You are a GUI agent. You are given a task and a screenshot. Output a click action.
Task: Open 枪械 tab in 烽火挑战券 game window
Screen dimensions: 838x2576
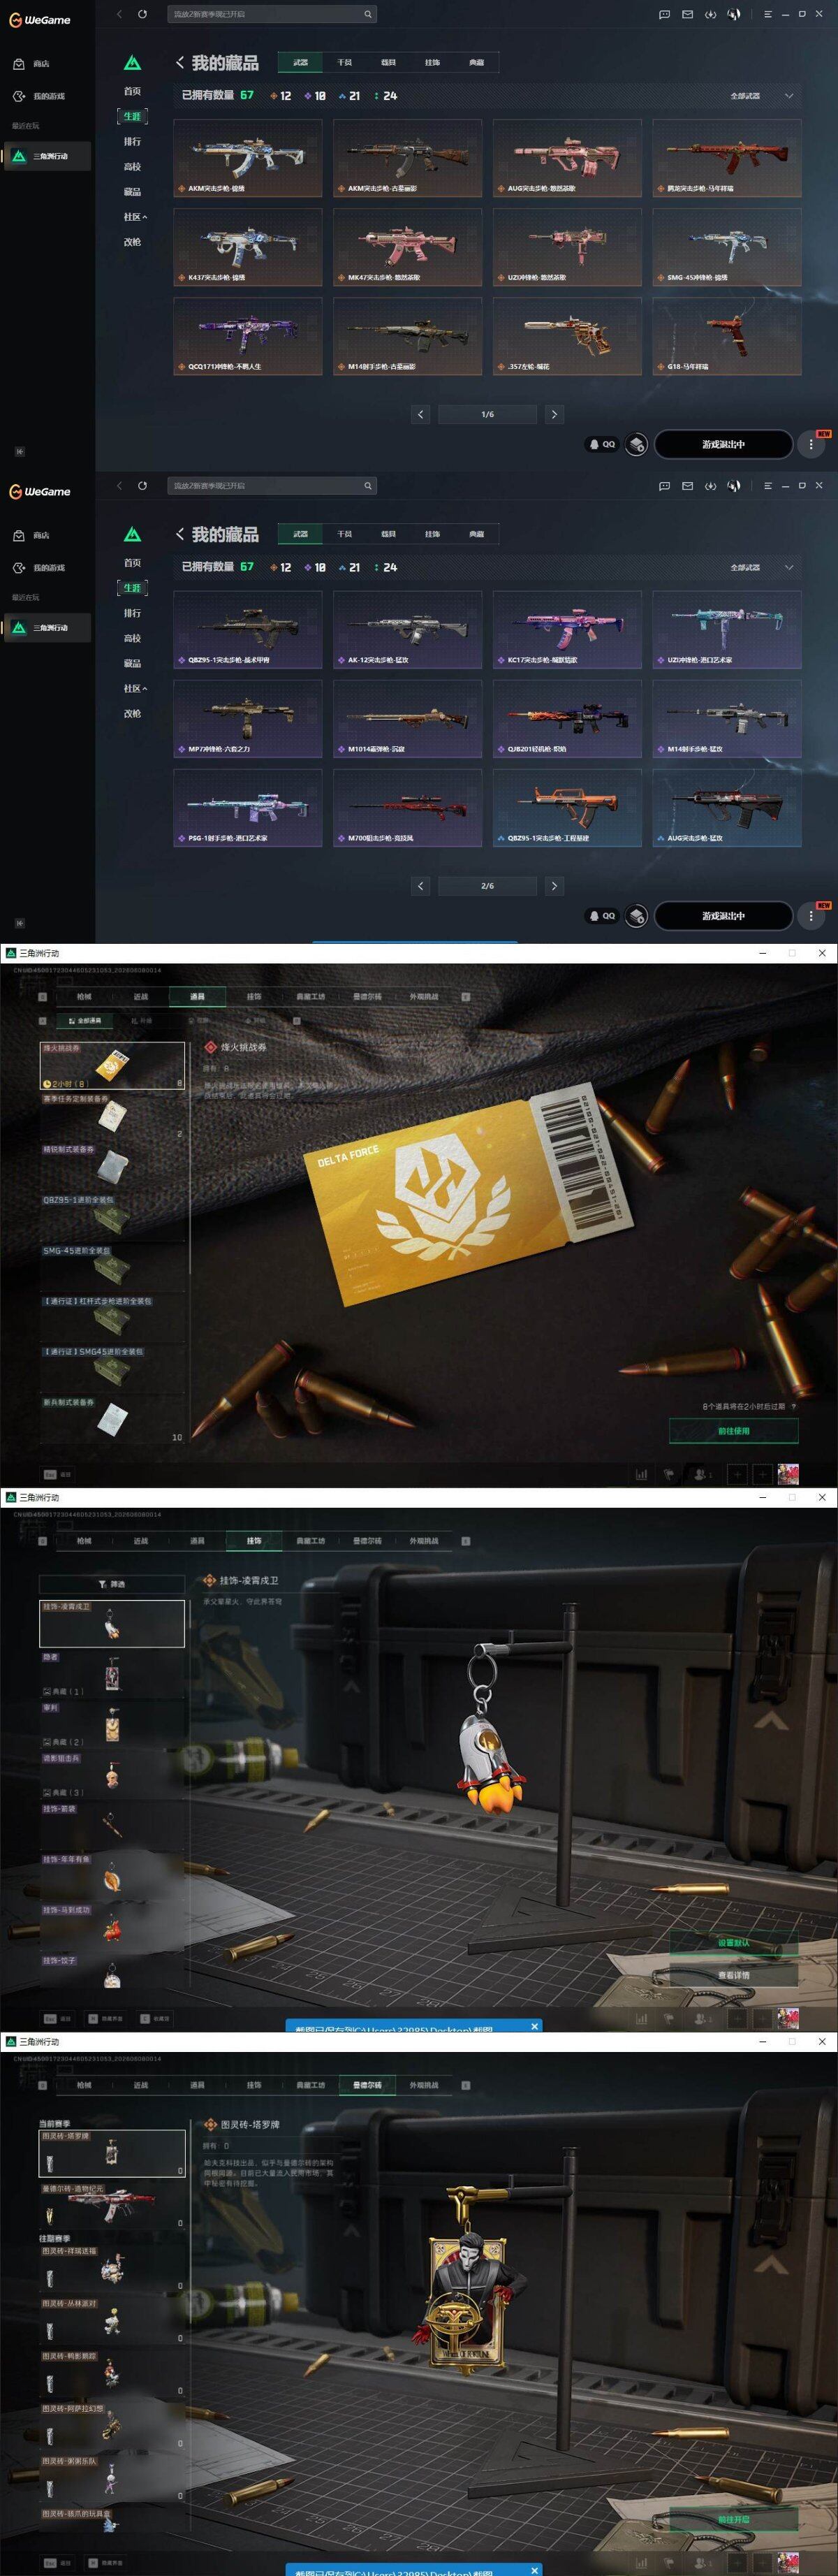click(x=84, y=997)
